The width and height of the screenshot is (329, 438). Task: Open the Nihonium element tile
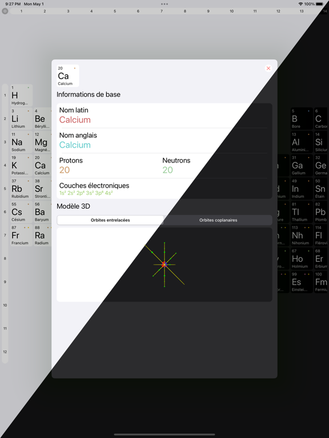(302, 236)
